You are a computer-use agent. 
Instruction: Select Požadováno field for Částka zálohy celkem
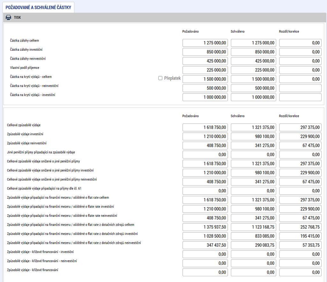pyautogui.click(x=205, y=43)
